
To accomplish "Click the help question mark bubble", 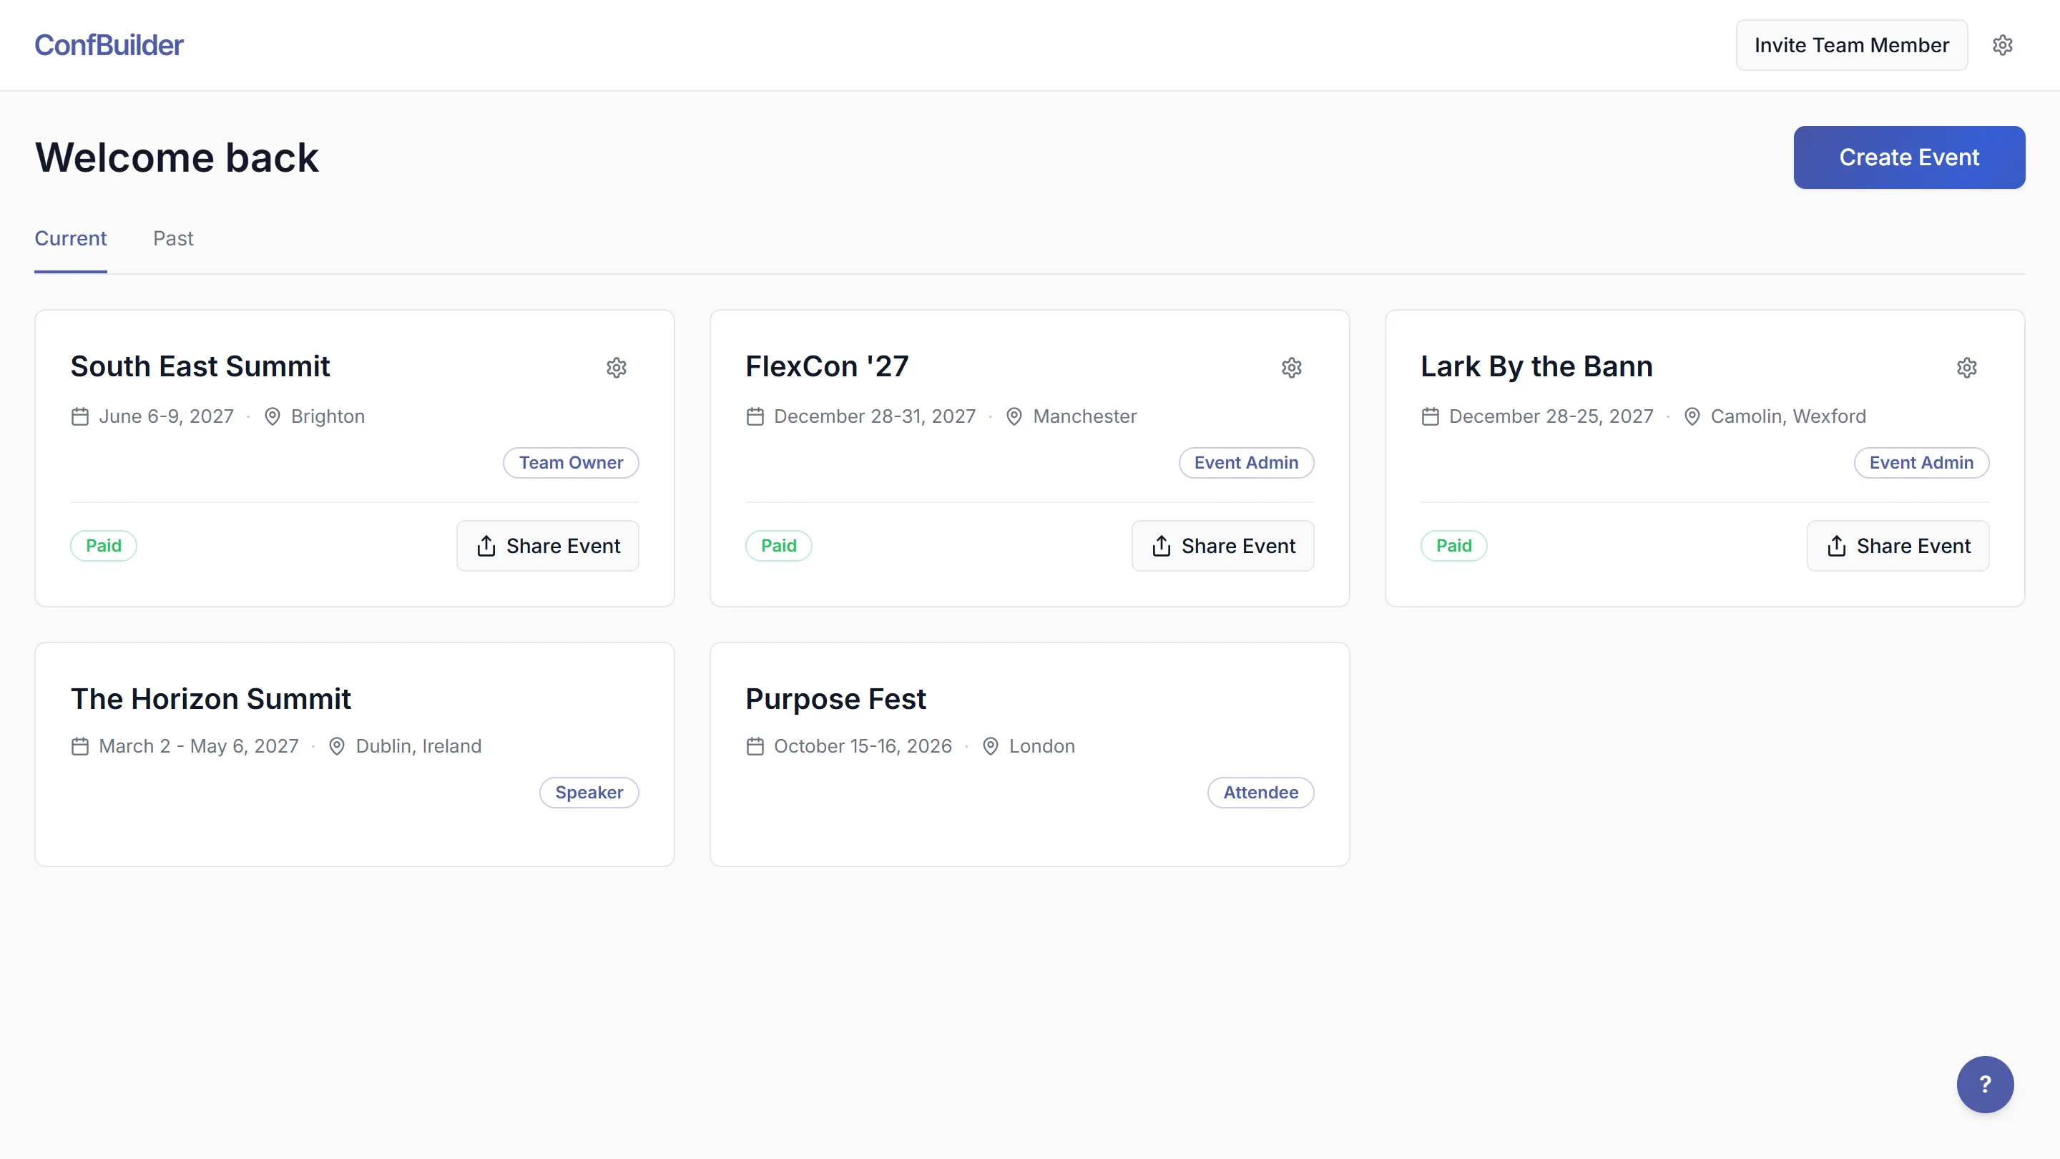I will coord(1985,1084).
